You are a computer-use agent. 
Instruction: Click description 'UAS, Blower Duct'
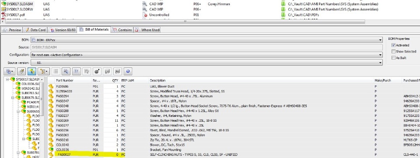162,87
